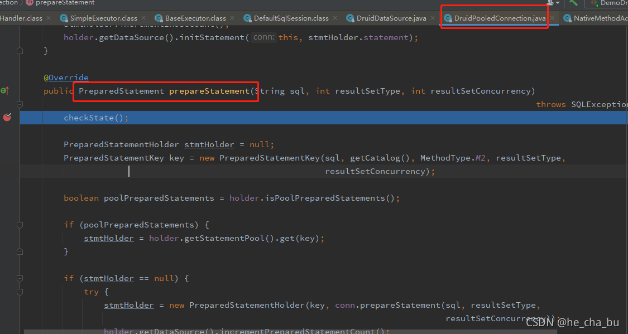Click the checkState(); call
Viewport: 628px width, 334px height.
pos(96,118)
